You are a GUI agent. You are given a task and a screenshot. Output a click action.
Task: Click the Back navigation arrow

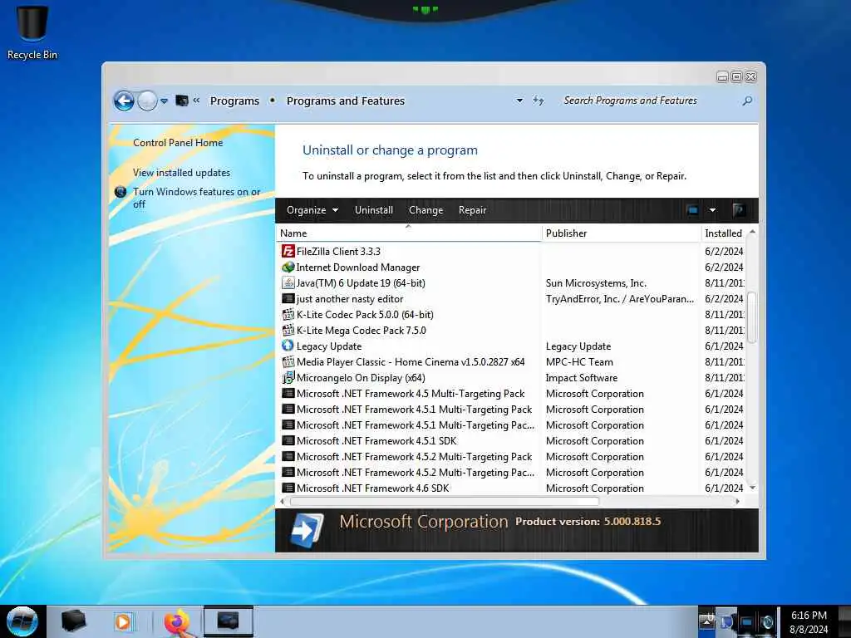tap(124, 101)
